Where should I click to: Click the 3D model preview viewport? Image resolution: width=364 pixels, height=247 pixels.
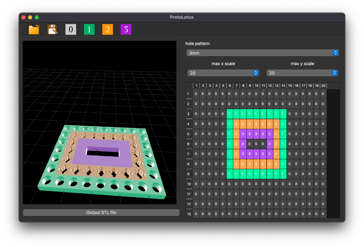coord(100,122)
